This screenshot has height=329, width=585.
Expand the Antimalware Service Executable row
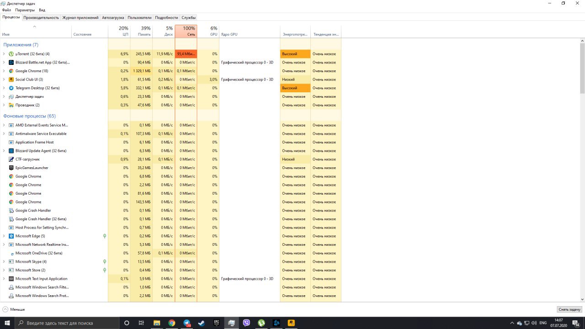(4, 133)
